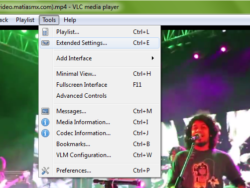Viewport: 250px width, 188px height.
Task: Choose Extended Settings... from Tools menu
Action: pyautogui.click(x=100, y=43)
